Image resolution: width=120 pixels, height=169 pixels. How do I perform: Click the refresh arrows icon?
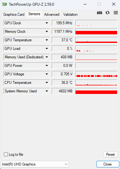(x=107, y=13)
